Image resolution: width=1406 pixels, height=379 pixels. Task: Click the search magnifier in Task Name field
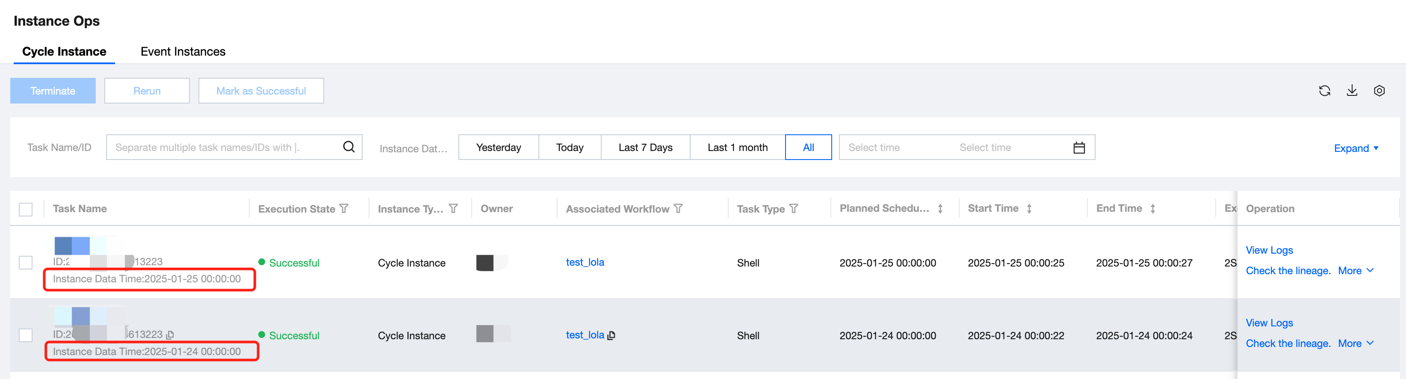click(349, 147)
